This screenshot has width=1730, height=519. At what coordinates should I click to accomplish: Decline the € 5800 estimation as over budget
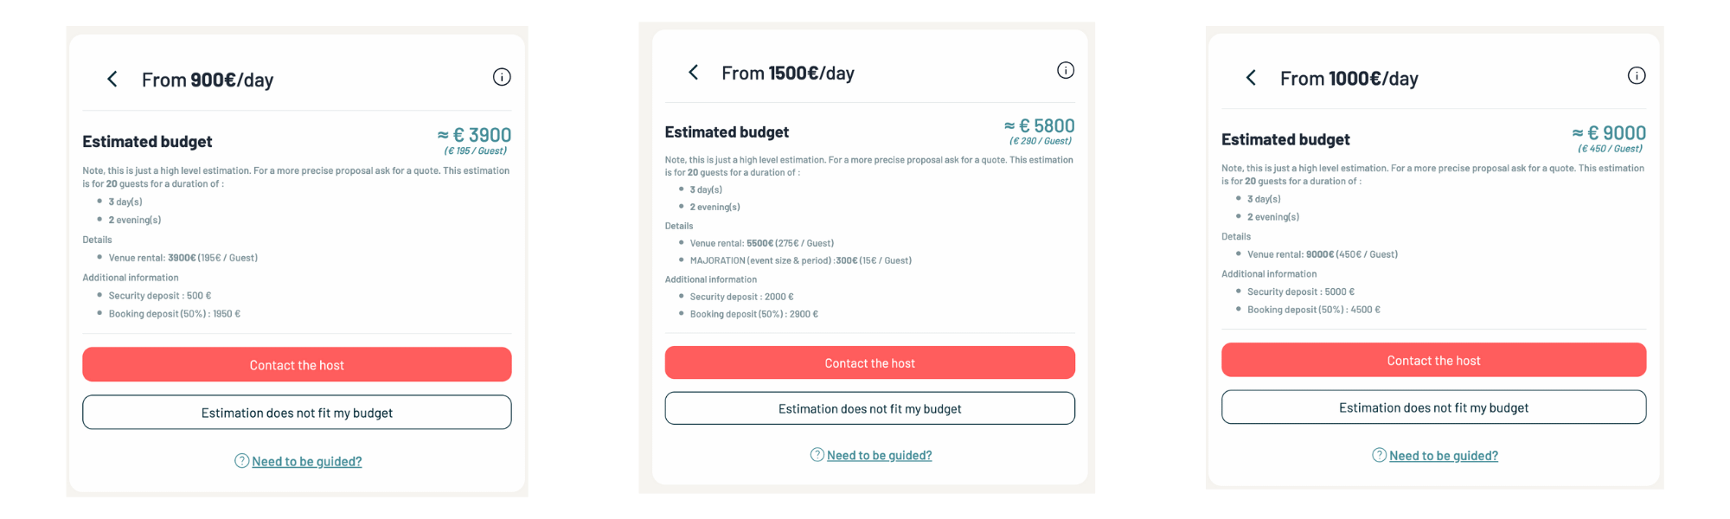[x=869, y=408]
